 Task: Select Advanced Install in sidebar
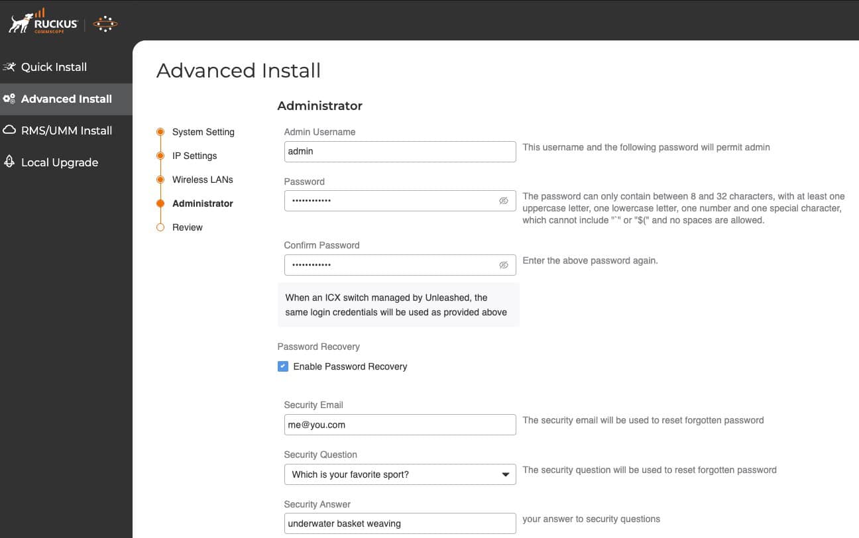[66, 99]
